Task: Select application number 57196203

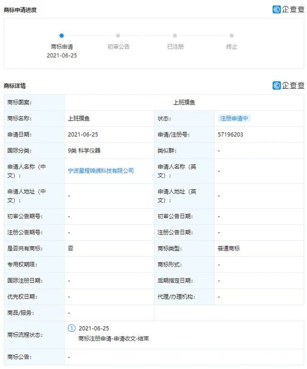Action: coord(230,135)
